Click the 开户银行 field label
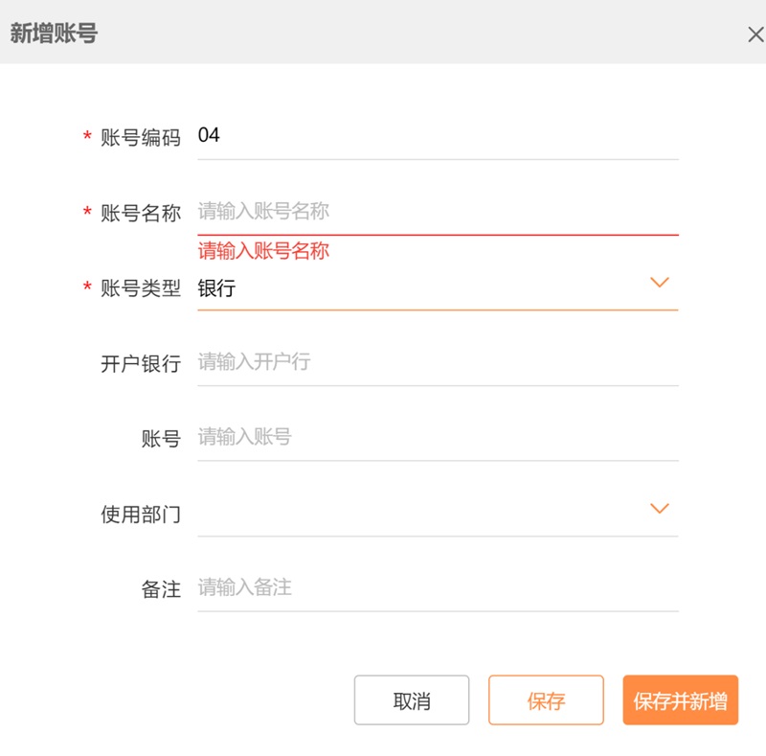 [x=141, y=364]
